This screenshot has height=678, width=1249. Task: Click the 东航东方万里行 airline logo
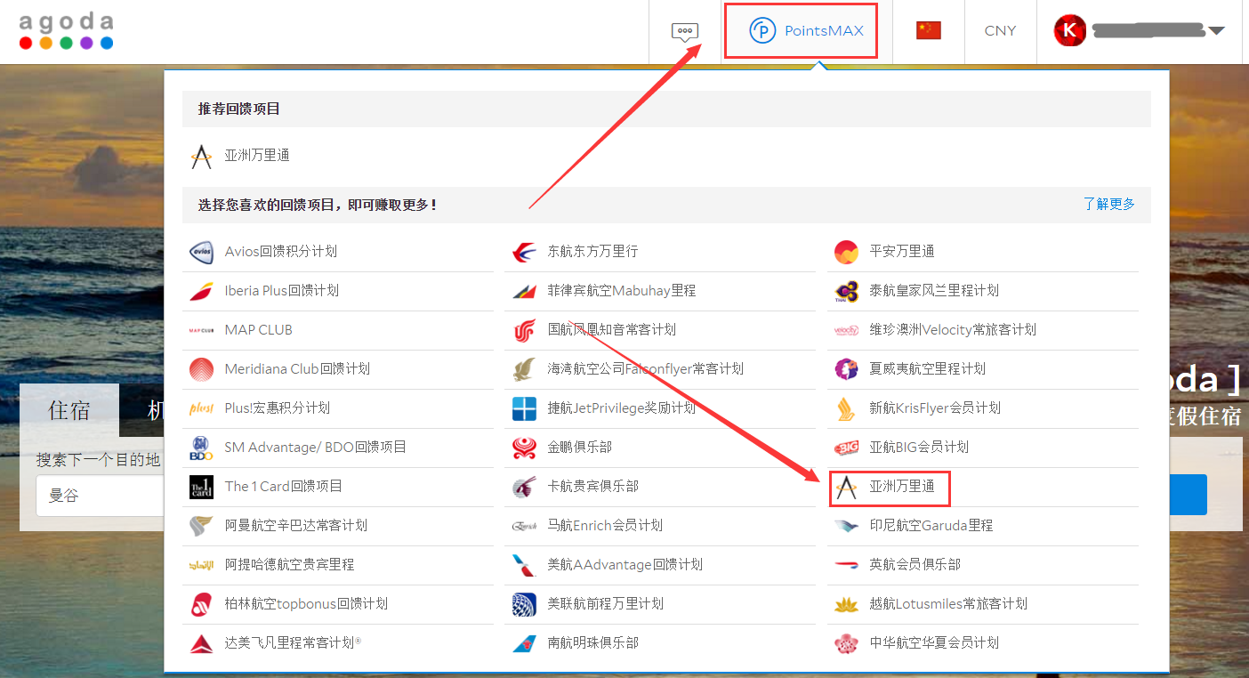(525, 252)
